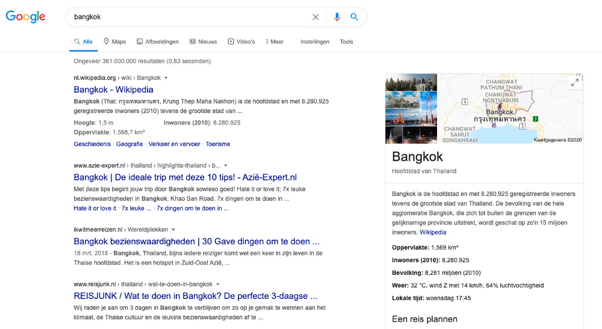The height and width of the screenshot is (329, 602).
Task: Click the Bevolking label in knowledge panel
Action: coord(408,273)
